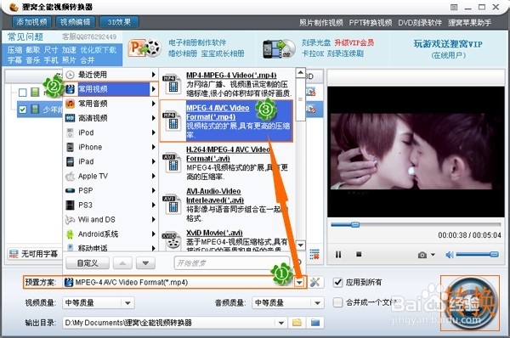Screen dimensions: 510x338
Task: Click the 压缩 compression FAQ link
Action: click(x=15, y=50)
